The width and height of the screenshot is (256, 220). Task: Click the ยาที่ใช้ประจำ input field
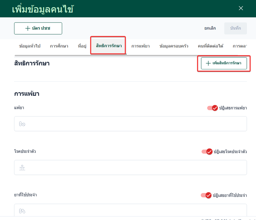(x=131, y=210)
